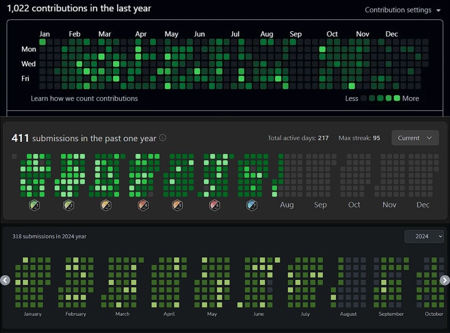Open the monthly badge numbered 4
The width and height of the screenshot is (450, 333).
[143, 205]
